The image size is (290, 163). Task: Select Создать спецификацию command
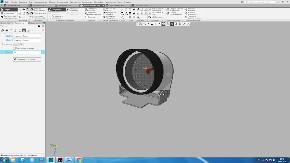pos(174,13)
